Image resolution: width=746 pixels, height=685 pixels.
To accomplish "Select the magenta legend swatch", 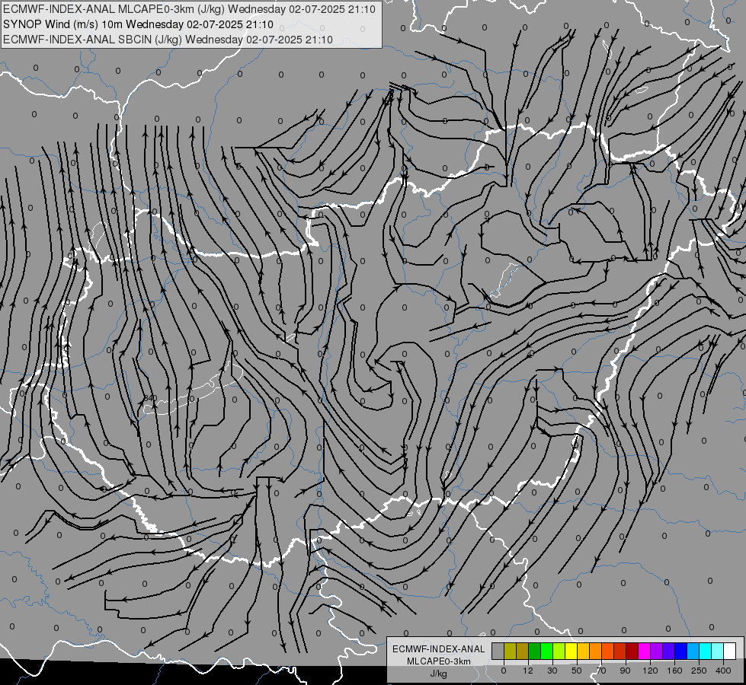I will (x=645, y=651).
